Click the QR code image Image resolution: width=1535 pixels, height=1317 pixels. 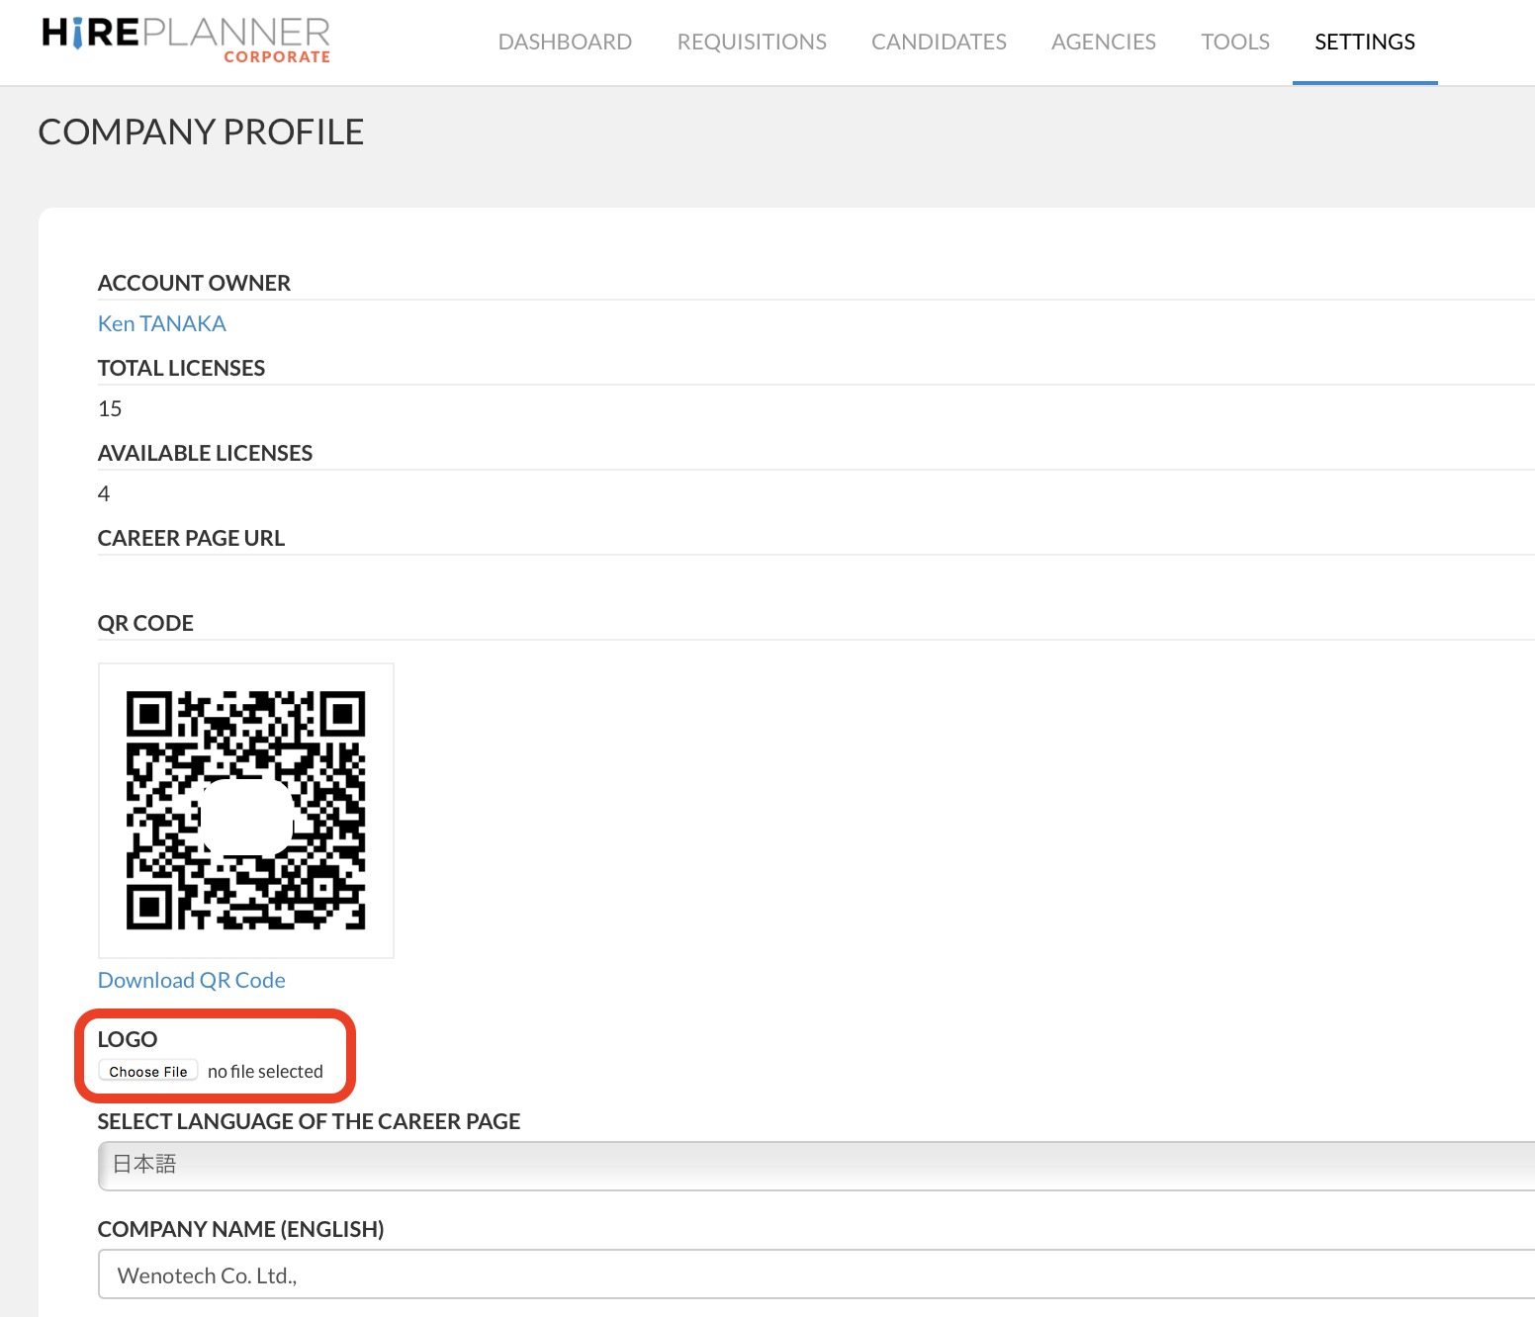point(246,810)
